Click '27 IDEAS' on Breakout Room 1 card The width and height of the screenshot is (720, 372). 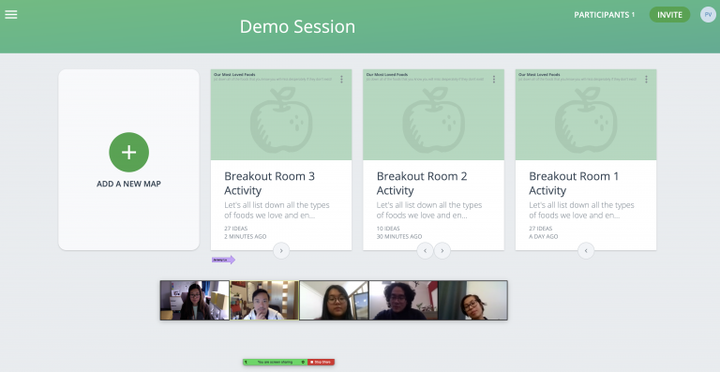click(x=540, y=229)
